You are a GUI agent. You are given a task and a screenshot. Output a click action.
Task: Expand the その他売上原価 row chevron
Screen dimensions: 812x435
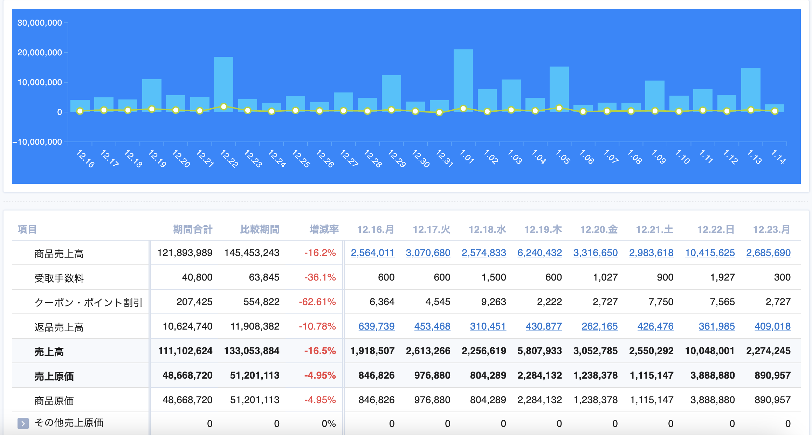(23, 423)
